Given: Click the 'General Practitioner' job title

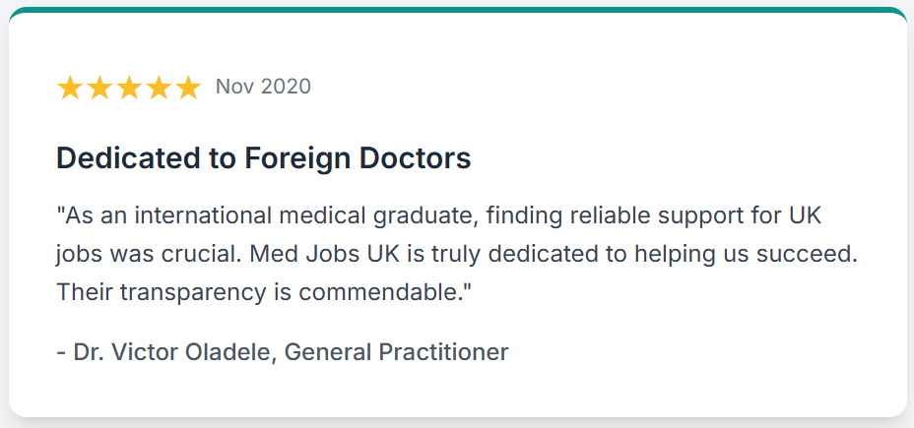Looking at the screenshot, I should pyautogui.click(x=396, y=352).
